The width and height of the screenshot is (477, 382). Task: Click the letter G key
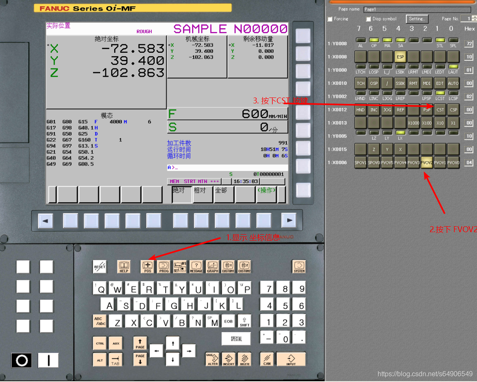point(173,305)
